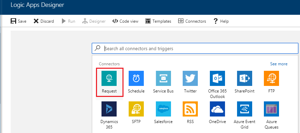The image size is (300, 133).
Task: Choose the SharePoint connector icon
Action: (245, 78)
